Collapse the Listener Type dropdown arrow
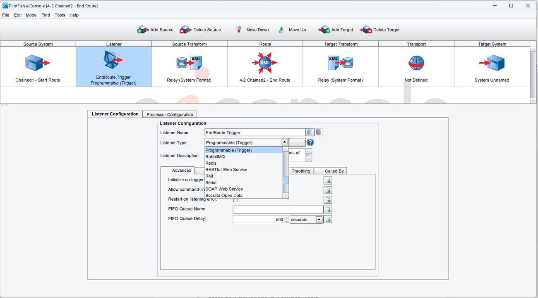The image size is (538, 298). (x=284, y=142)
